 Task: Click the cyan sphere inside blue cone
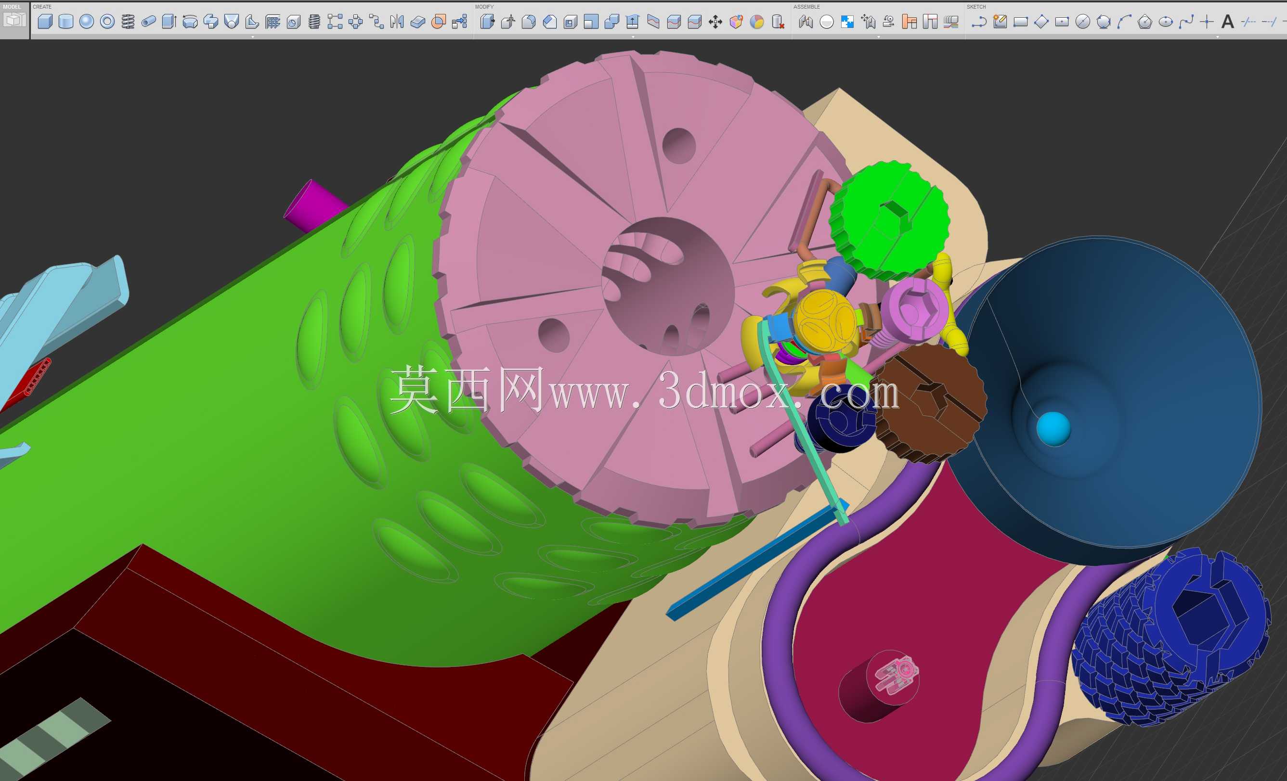click(1053, 429)
